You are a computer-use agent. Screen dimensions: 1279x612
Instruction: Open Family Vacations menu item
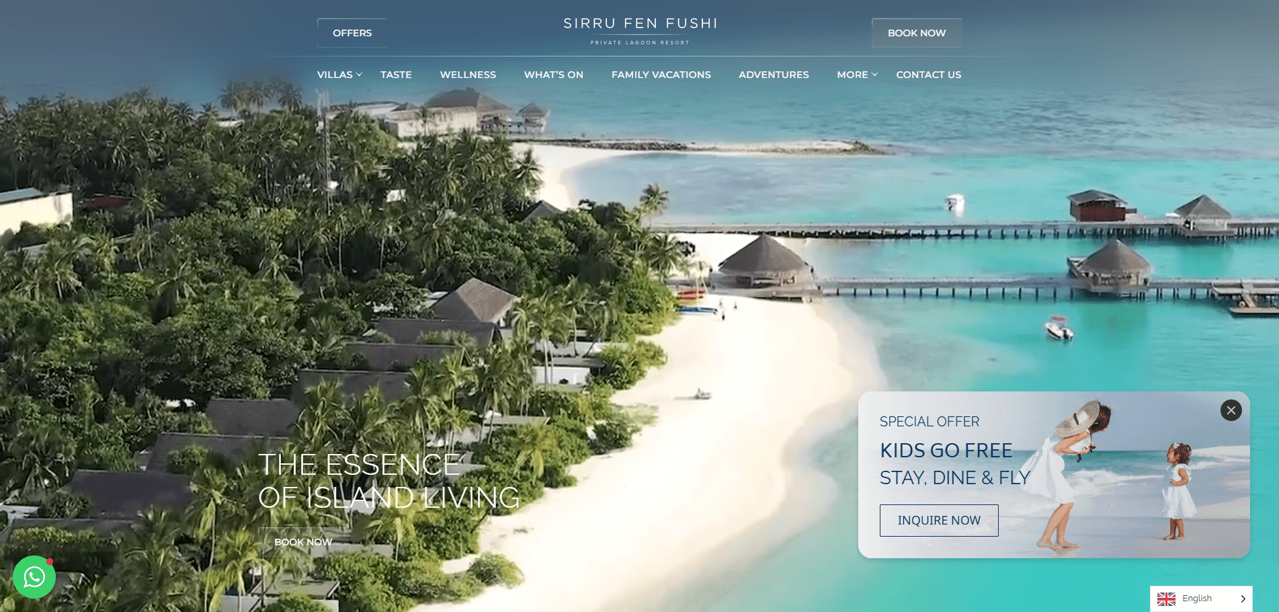(x=661, y=75)
